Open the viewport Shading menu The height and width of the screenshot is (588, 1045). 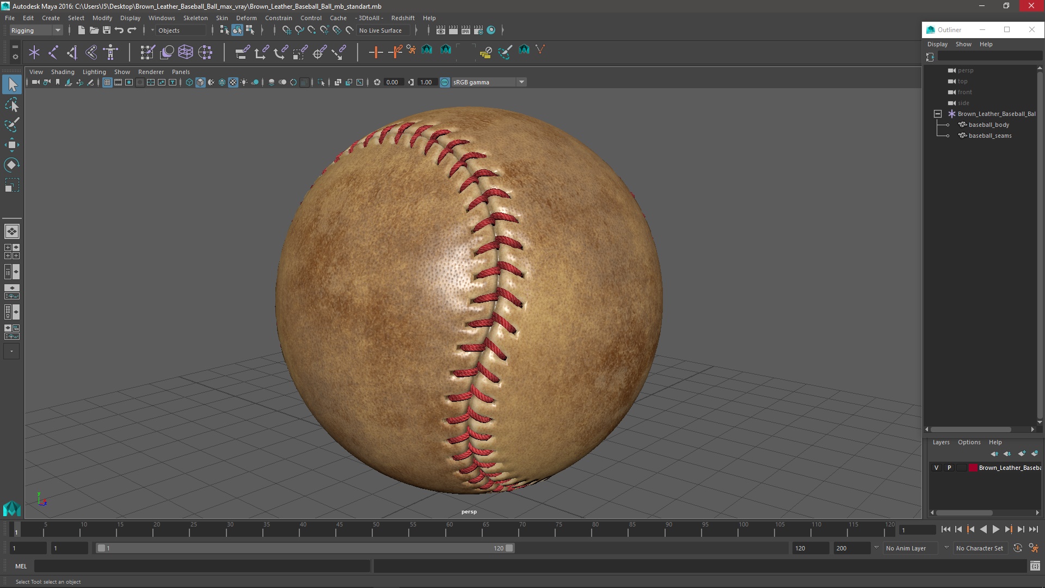(63, 72)
